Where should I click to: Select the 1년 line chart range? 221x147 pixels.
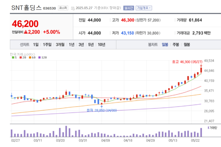[71, 45]
